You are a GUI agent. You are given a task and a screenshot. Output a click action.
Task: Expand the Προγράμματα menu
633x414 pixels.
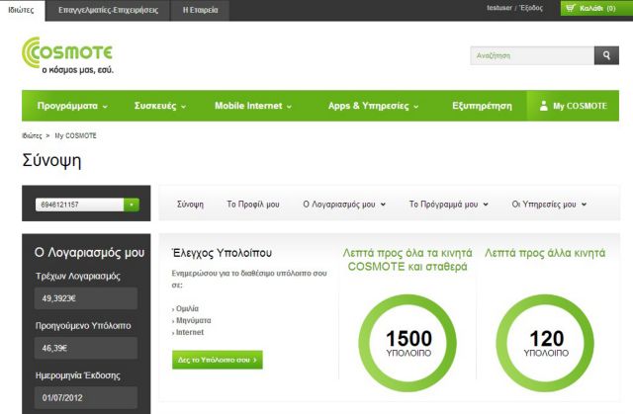pyautogui.click(x=72, y=106)
